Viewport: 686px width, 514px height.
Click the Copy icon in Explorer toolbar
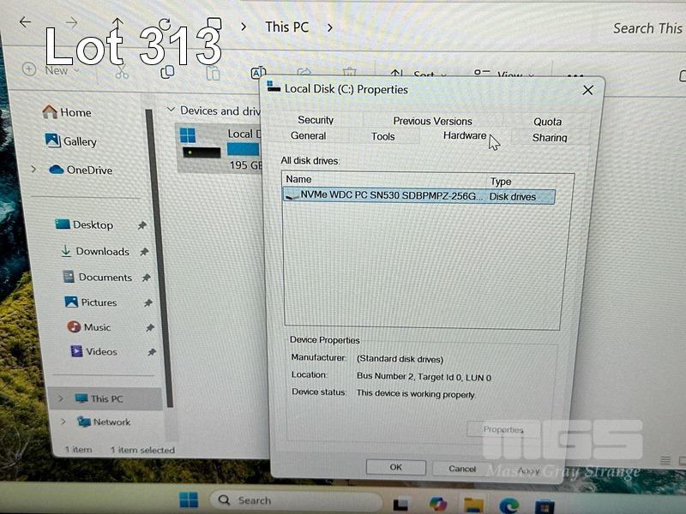point(167,72)
